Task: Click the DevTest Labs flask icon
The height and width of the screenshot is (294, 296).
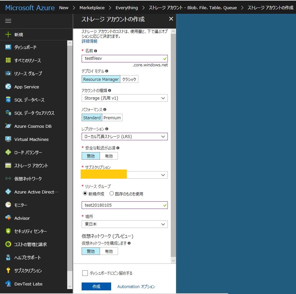Action: coord(8,283)
